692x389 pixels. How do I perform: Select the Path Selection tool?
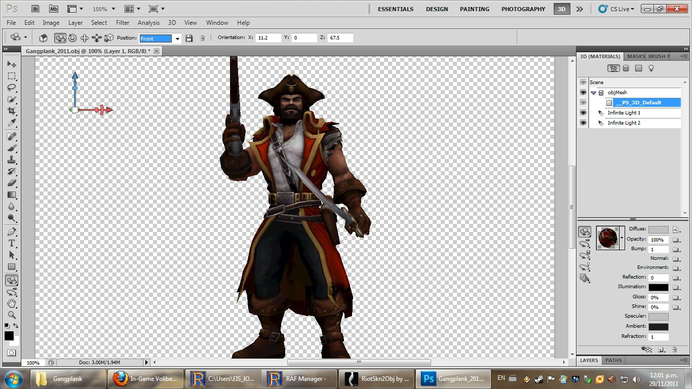(x=12, y=255)
